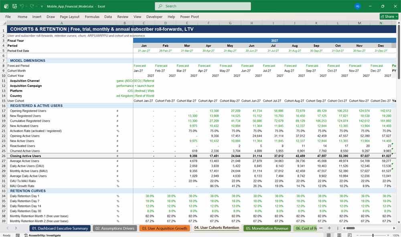Viewport: 401px width, 237px height.
Task: Click the 'MAU Growth Rate' row label
Action: point(22,186)
